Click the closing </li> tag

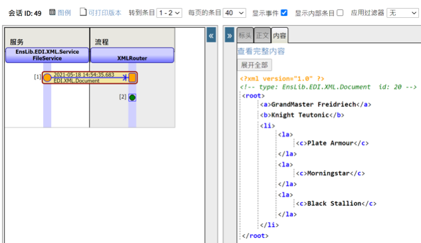(x=269, y=225)
